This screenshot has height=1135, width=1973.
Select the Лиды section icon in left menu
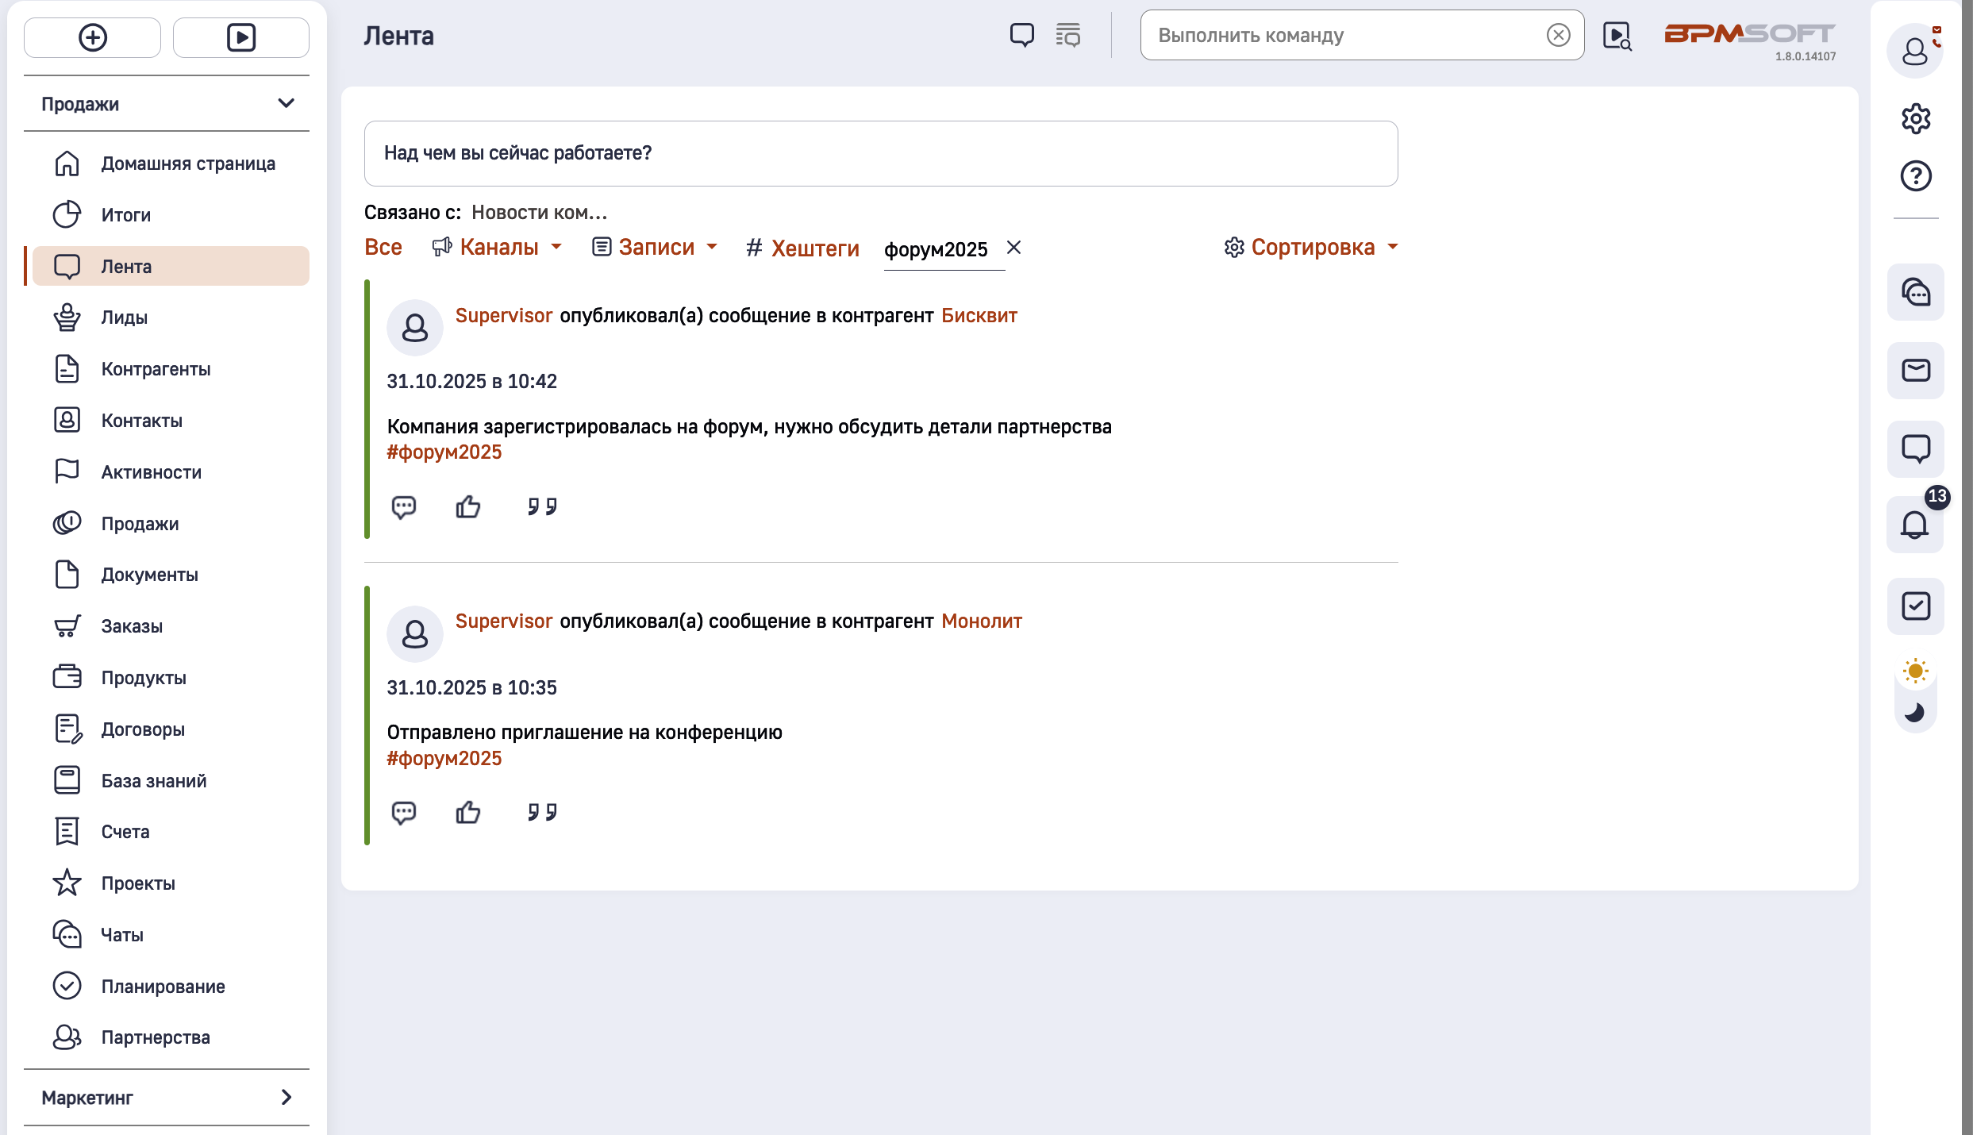(x=67, y=317)
